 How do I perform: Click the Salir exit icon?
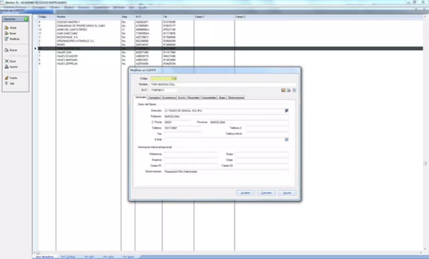click(x=6, y=84)
